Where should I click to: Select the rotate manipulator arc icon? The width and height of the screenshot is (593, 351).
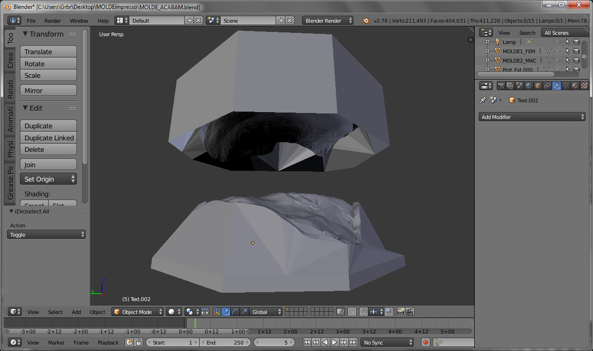coord(235,312)
